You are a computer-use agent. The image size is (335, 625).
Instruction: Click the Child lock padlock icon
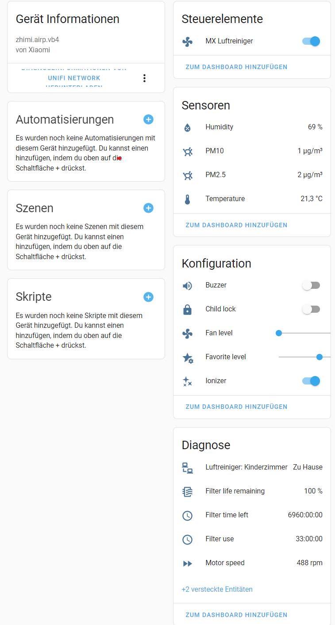pyautogui.click(x=188, y=309)
